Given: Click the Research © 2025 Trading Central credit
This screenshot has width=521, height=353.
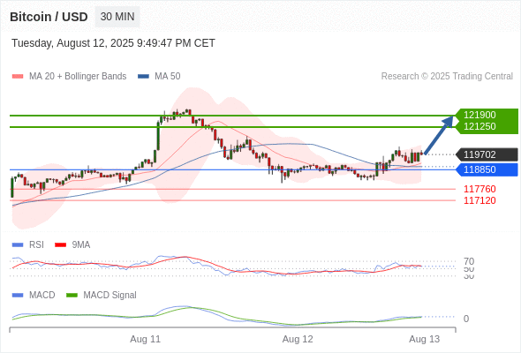Looking at the screenshot, I should pyautogui.click(x=447, y=77).
